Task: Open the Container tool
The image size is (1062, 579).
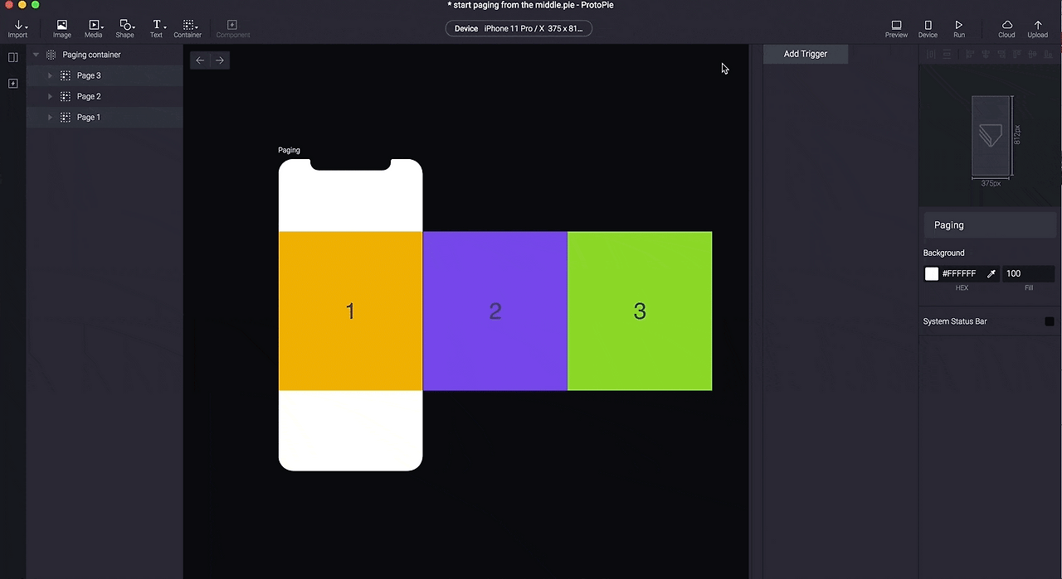Action: point(188,29)
